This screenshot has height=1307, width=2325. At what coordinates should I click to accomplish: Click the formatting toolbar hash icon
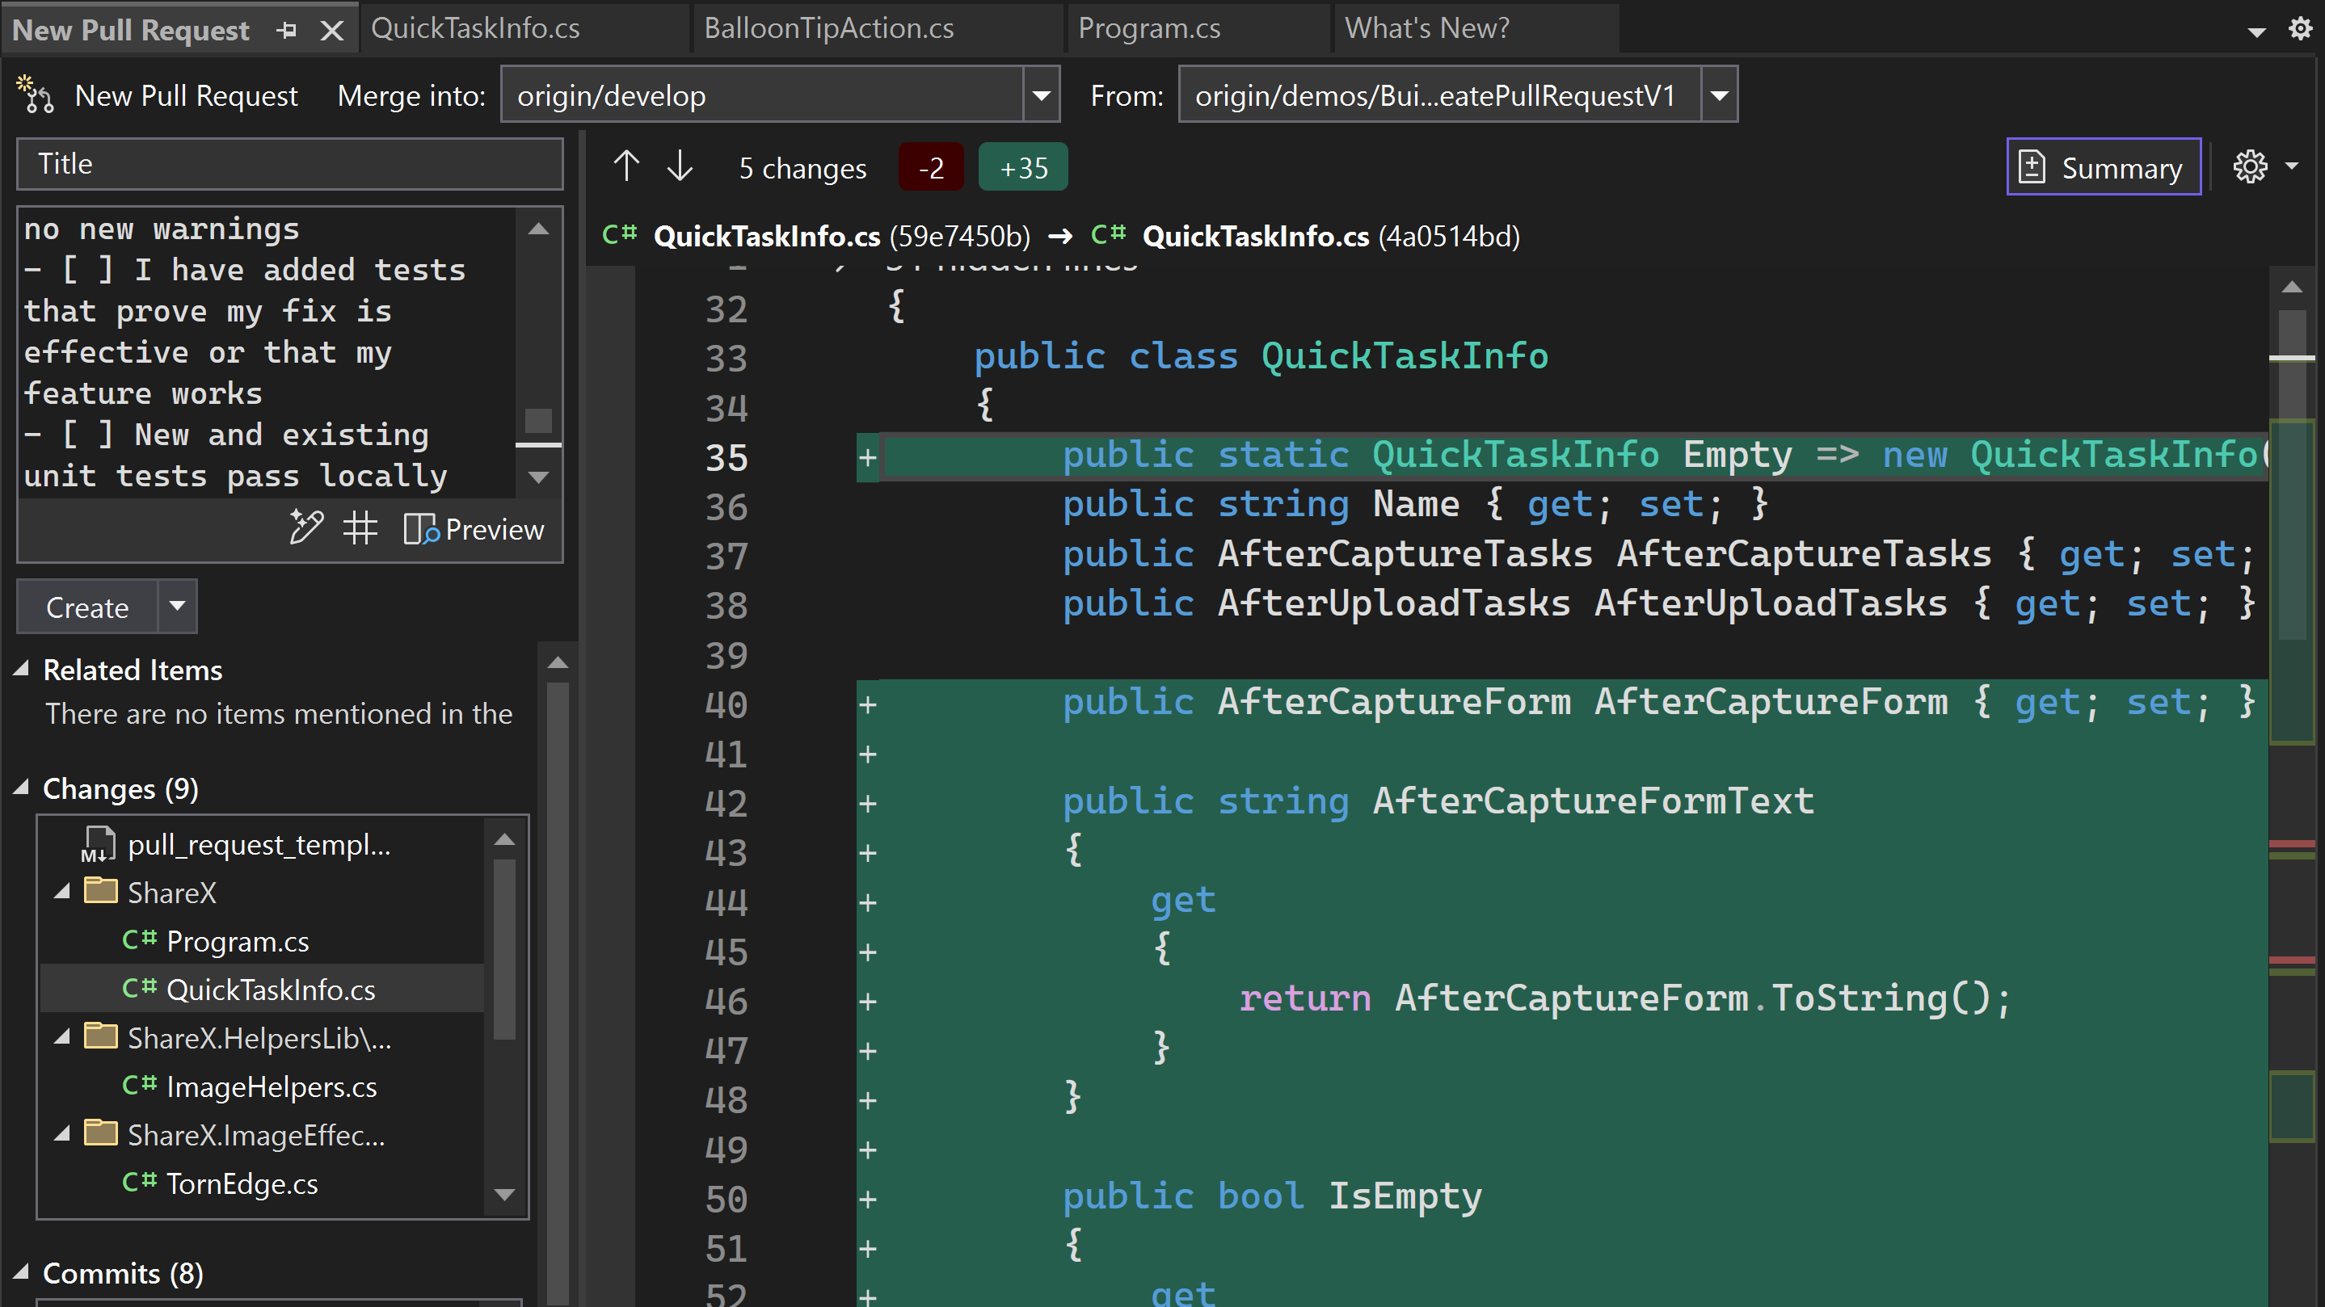pyautogui.click(x=360, y=530)
